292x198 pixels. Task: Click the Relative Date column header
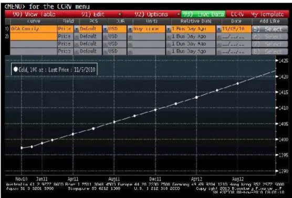pos(196,21)
